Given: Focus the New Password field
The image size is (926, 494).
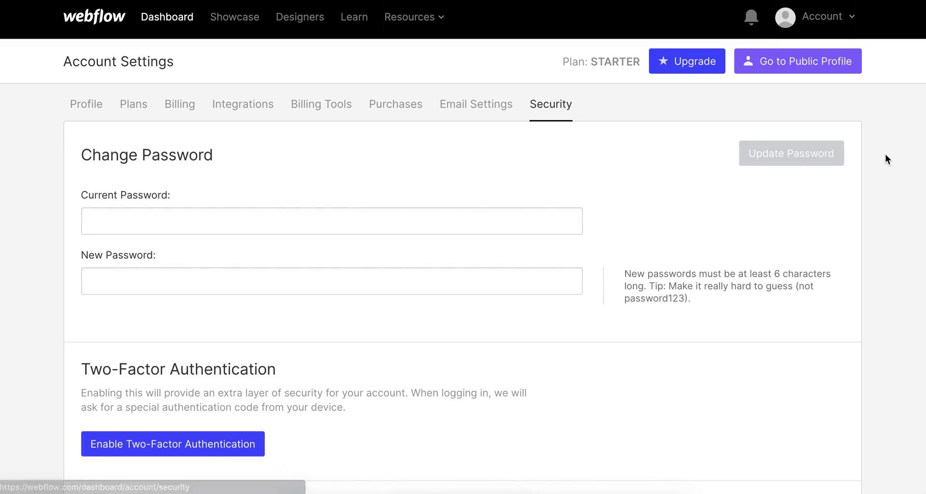Looking at the screenshot, I should (332, 281).
